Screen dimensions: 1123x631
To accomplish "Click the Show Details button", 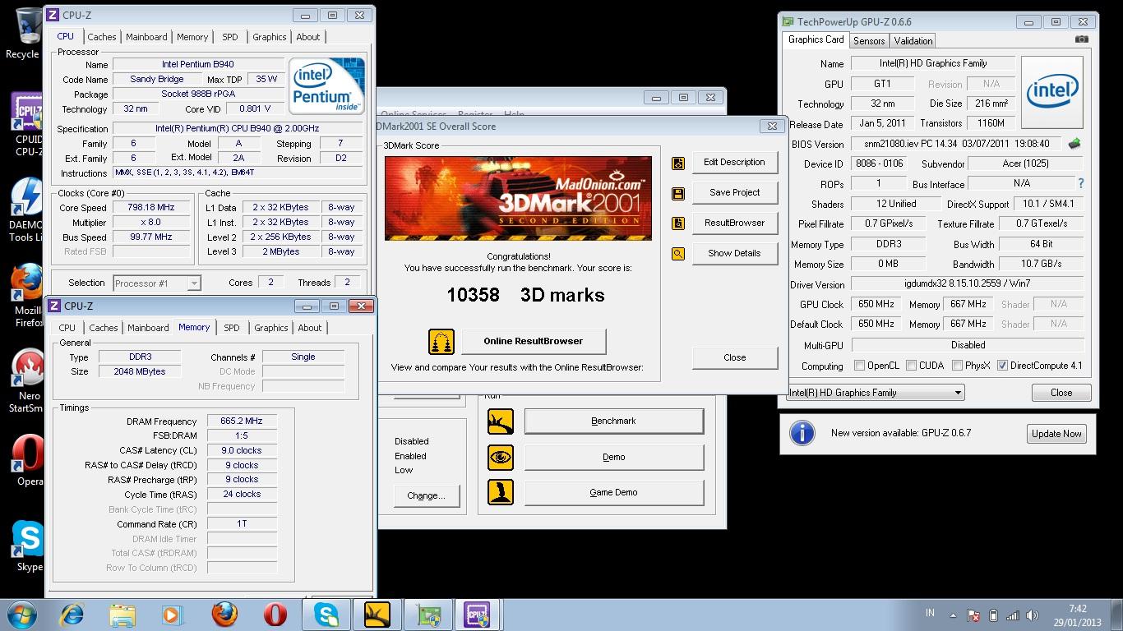I will 734,254.
